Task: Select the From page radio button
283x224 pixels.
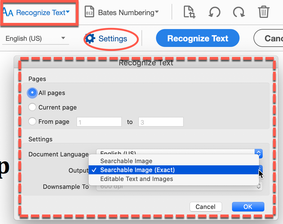Action: (32, 121)
